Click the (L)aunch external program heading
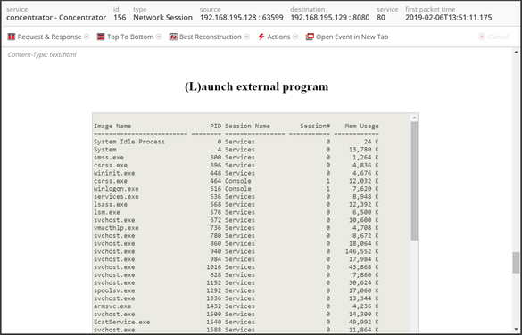Image resolution: width=522 pixels, height=335 pixels. tap(256, 86)
